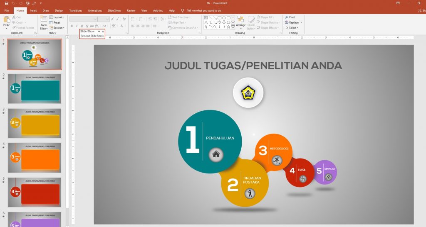Click the New Slide icon
Image resolution: width=426 pixels, height=227 pixels.
[x=44, y=19]
